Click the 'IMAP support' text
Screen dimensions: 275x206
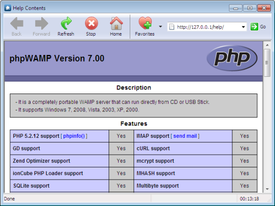[153, 136]
